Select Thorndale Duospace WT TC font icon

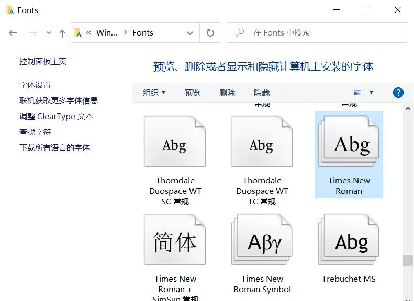click(x=262, y=141)
